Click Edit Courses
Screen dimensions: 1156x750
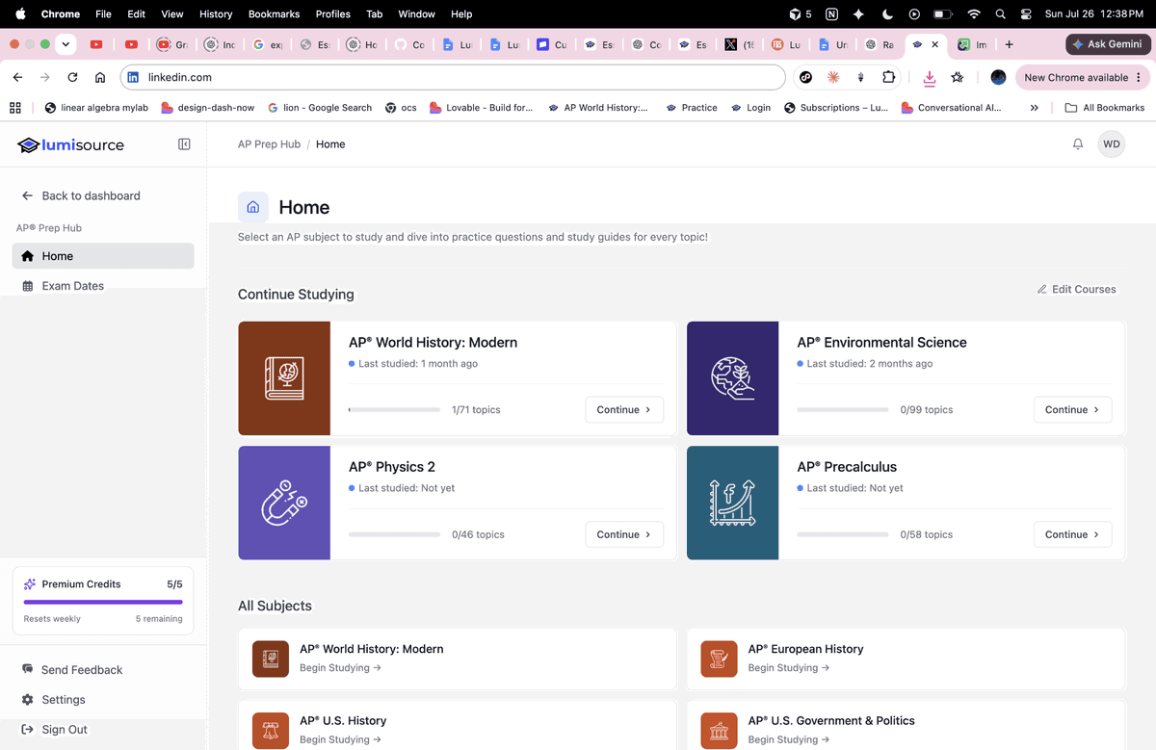click(1076, 289)
